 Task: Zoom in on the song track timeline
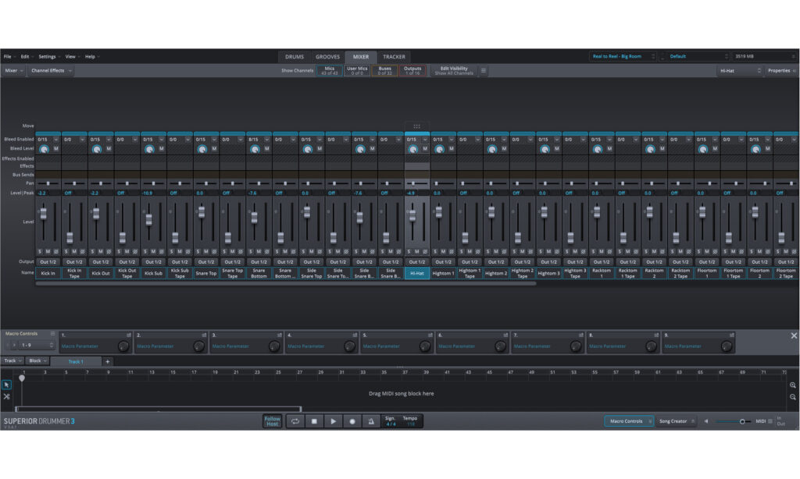[x=792, y=385]
